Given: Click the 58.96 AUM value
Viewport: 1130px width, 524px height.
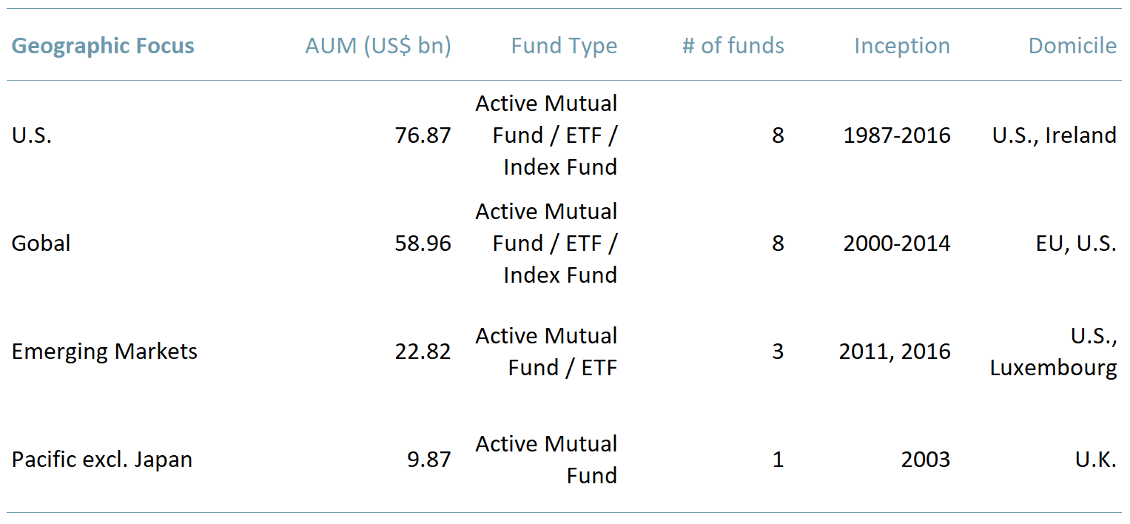Looking at the screenshot, I should pos(423,243).
